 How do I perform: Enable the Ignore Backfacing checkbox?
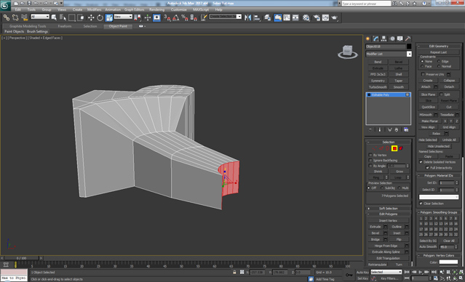(370, 160)
